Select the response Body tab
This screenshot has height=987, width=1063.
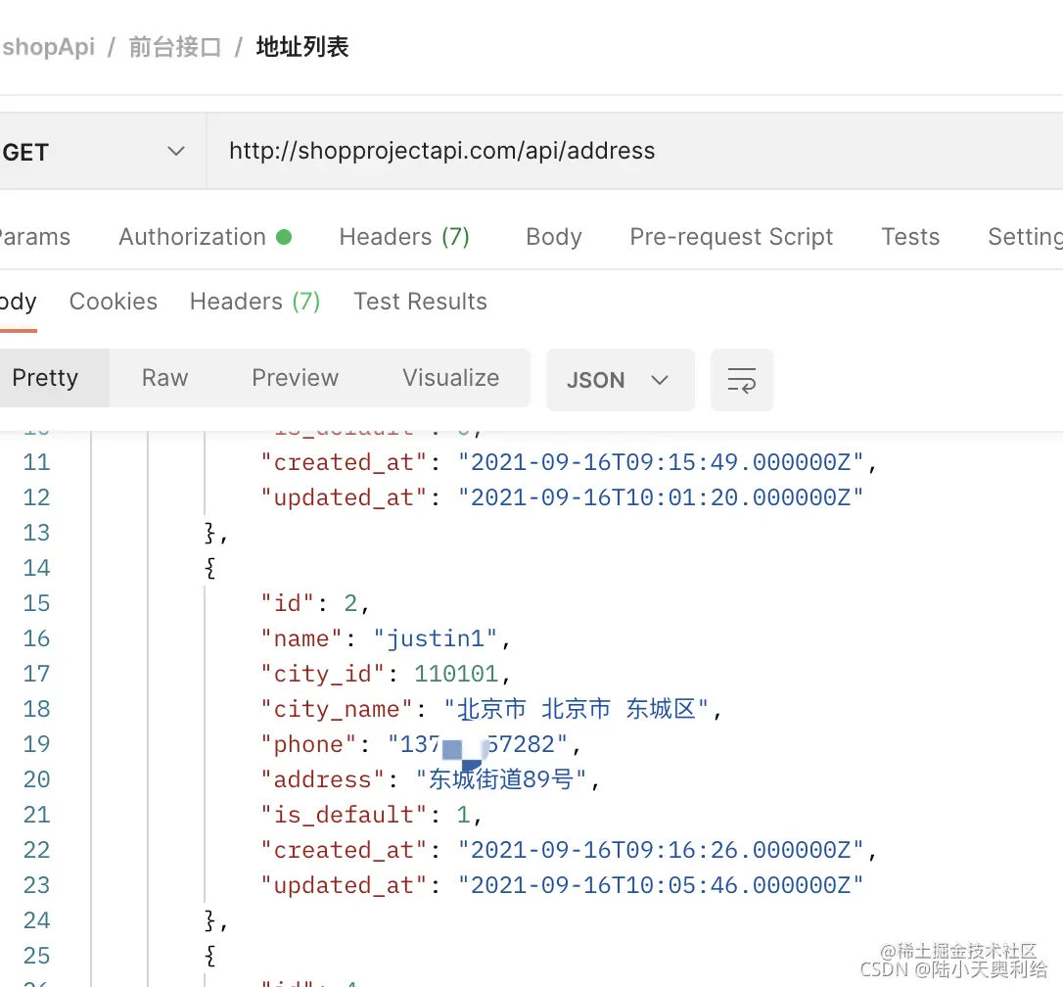(x=19, y=302)
